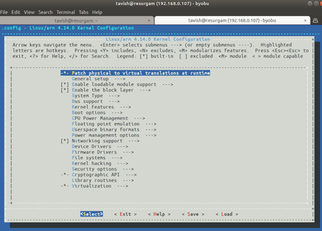Click the dialog title Linux/arm 4.14.0 Kernel Configuration
Screen dimensions: 322x231
point(157,39)
